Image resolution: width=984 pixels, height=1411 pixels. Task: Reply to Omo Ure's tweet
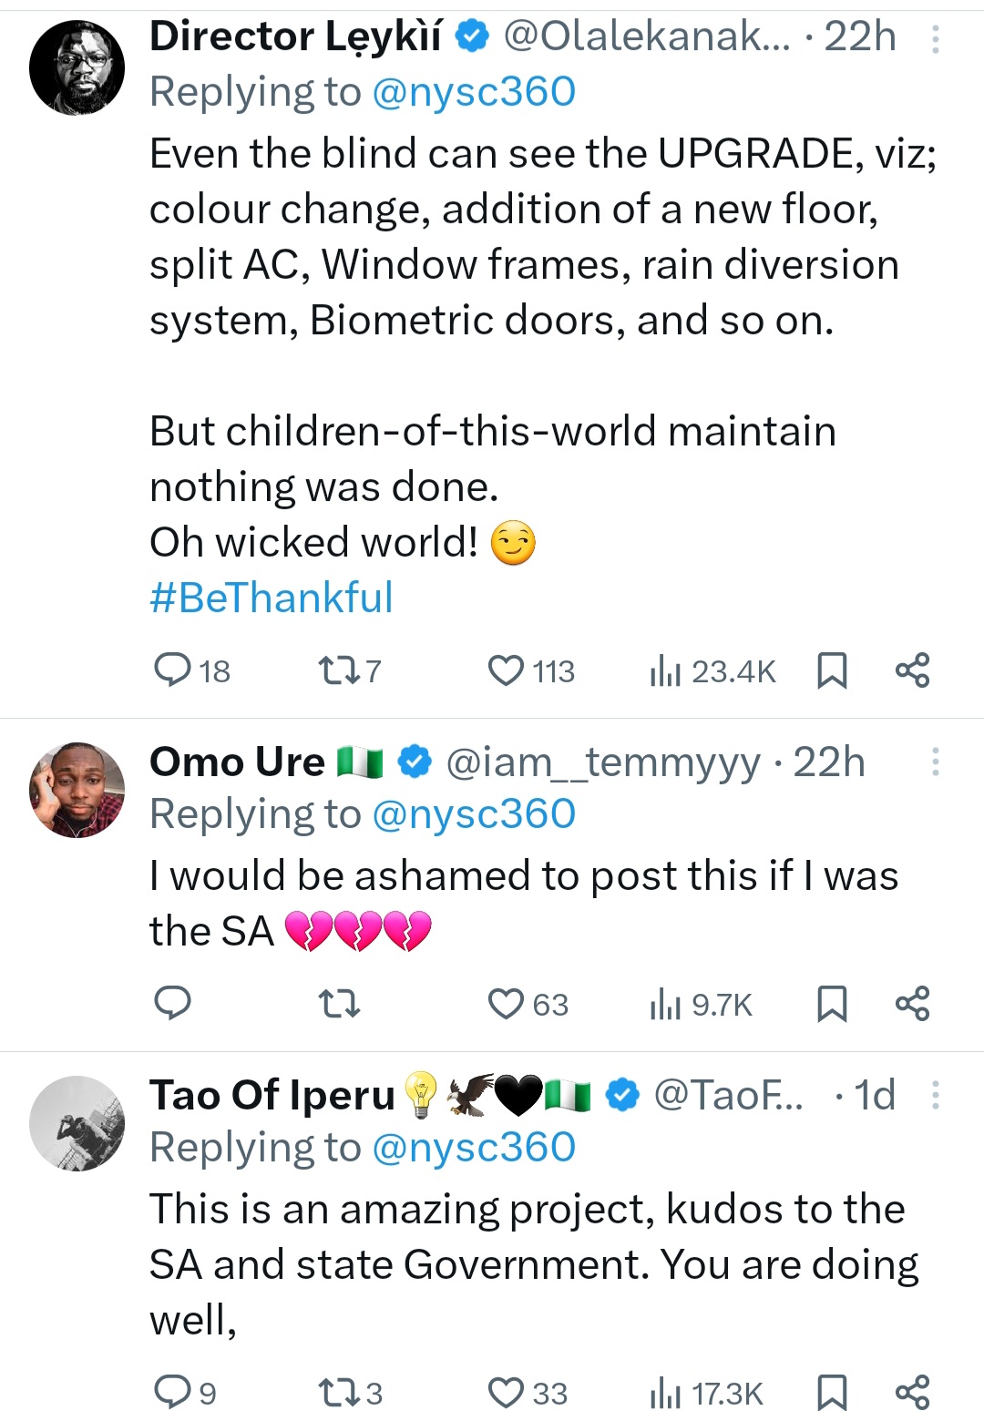click(173, 1004)
